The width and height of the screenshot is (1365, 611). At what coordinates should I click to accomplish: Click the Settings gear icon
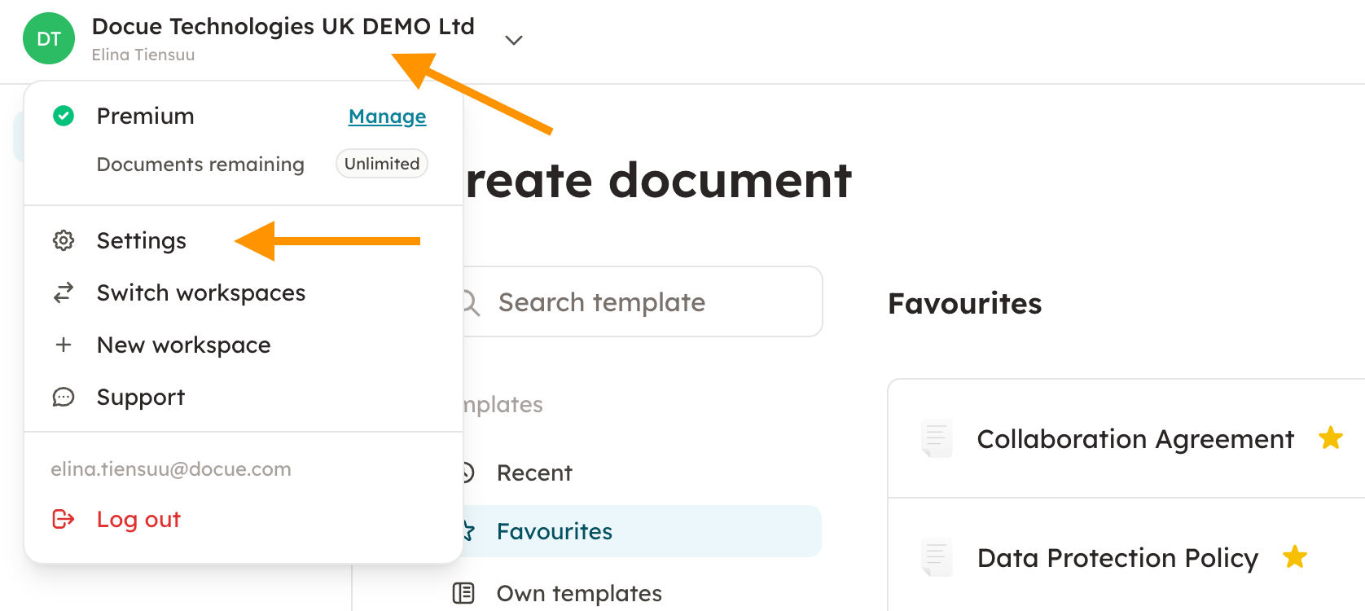64,240
